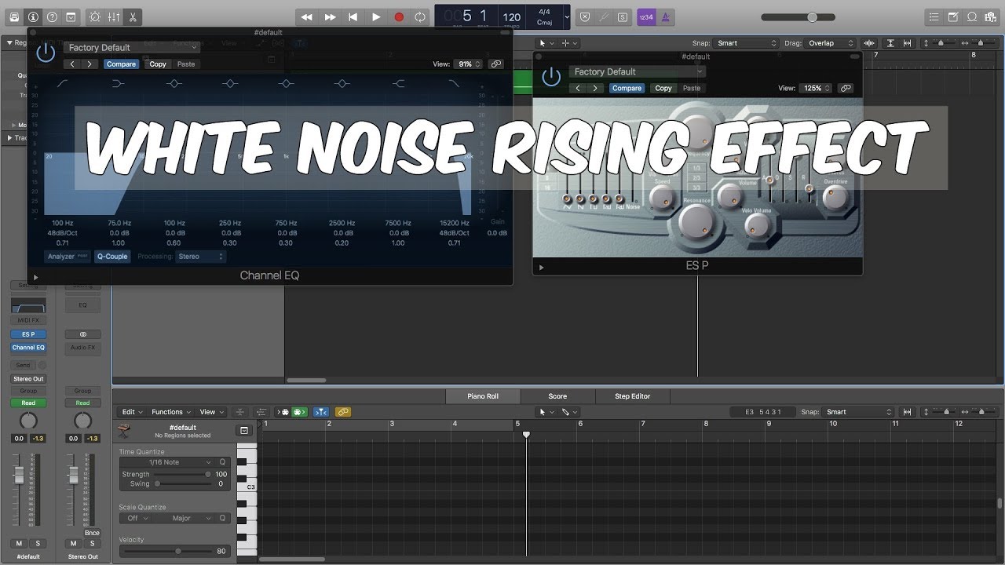Viewport: 1005px width, 565px height.
Task: Toggle the Metronome click button
Action: coord(665,16)
